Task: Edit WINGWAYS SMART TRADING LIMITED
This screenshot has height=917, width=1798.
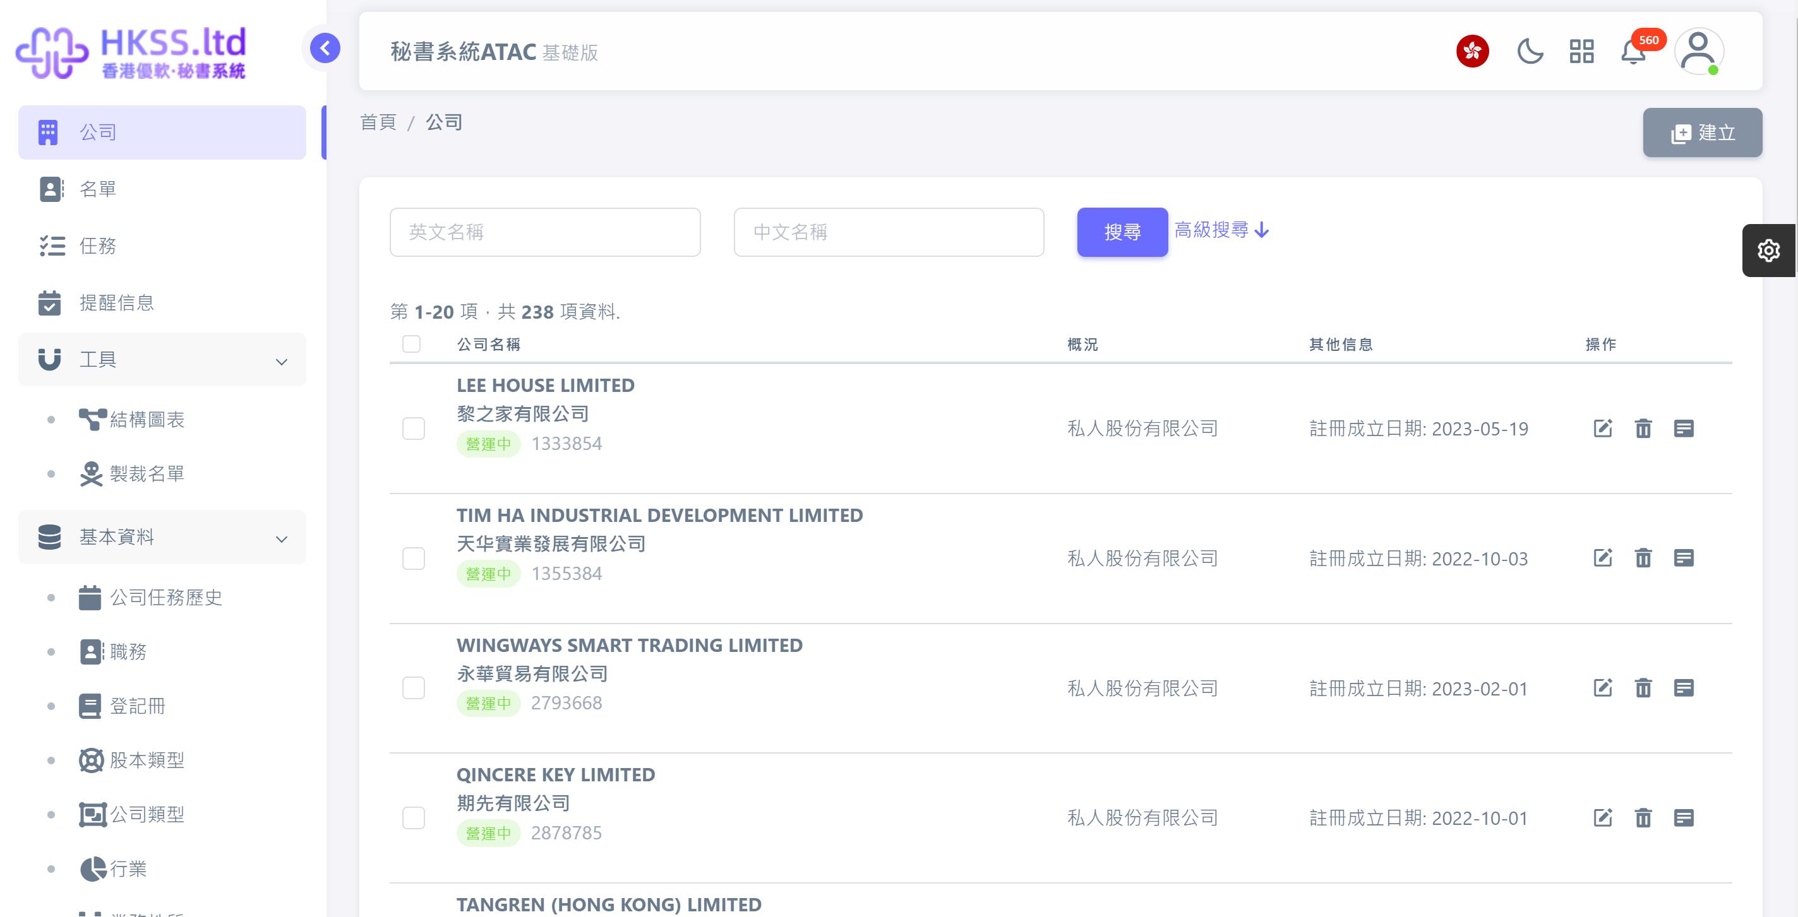Action: click(1603, 689)
